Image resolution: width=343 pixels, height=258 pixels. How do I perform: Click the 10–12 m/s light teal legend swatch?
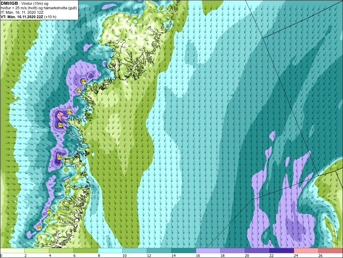tap(135, 250)
